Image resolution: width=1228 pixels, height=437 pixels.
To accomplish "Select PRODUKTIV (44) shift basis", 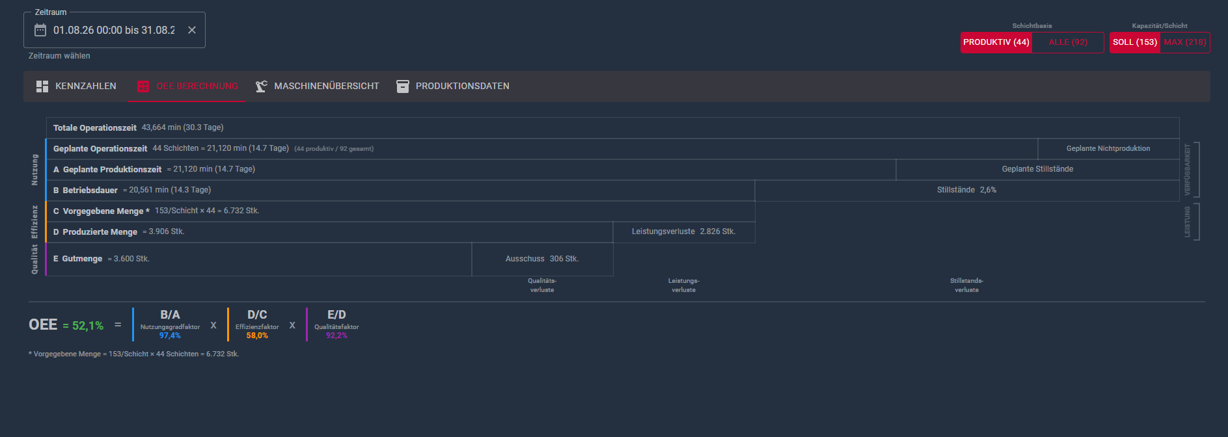I will (x=996, y=42).
